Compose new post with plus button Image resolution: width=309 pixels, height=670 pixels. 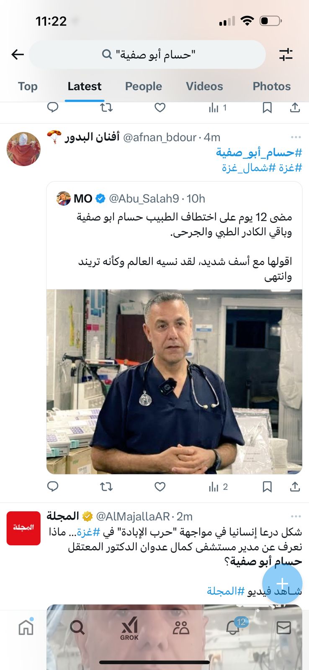282,583
